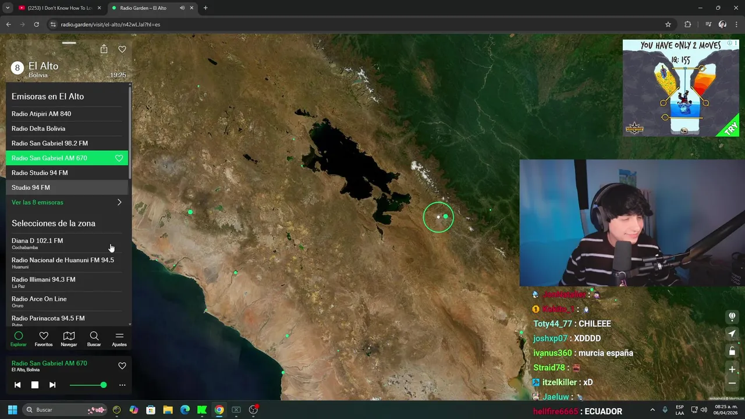Open the media controls icon in Chrome toolbar

(708, 24)
